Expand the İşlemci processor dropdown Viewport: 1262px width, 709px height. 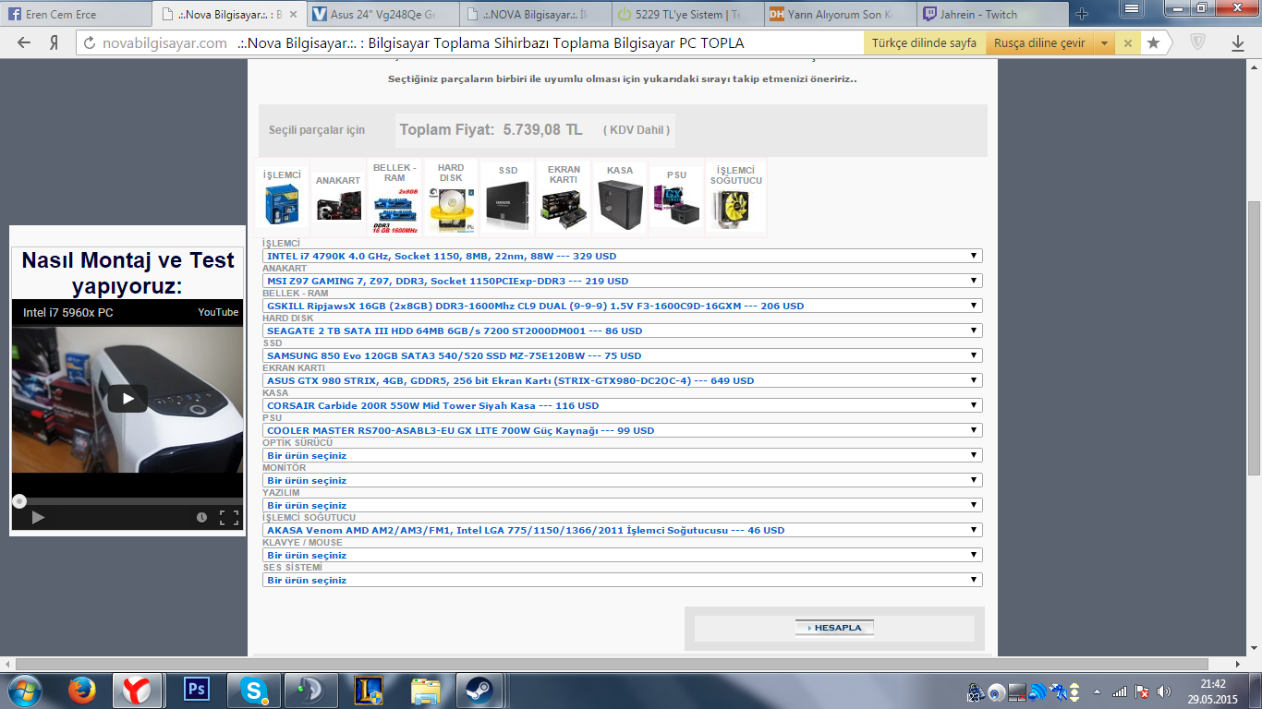click(622, 256)
